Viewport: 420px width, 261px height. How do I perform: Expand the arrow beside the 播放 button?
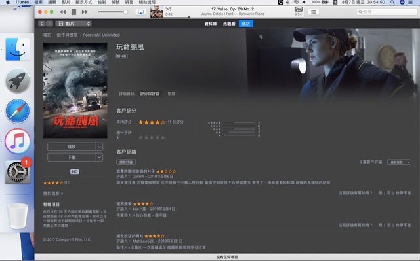[99, 147]
